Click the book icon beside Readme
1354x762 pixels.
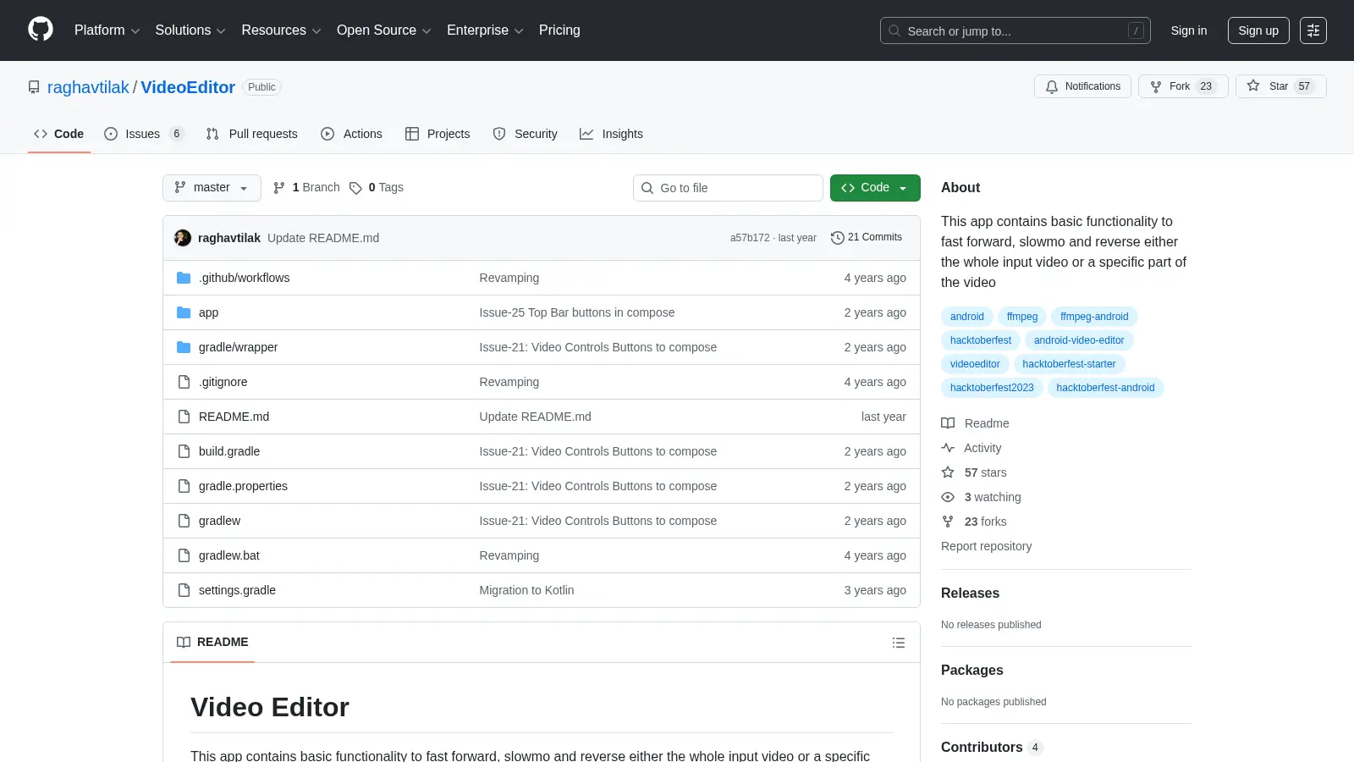tap(948, 423)
